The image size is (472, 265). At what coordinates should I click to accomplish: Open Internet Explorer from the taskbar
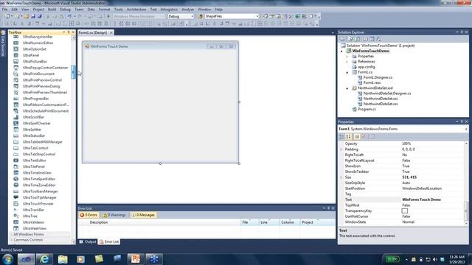[44, 259]
